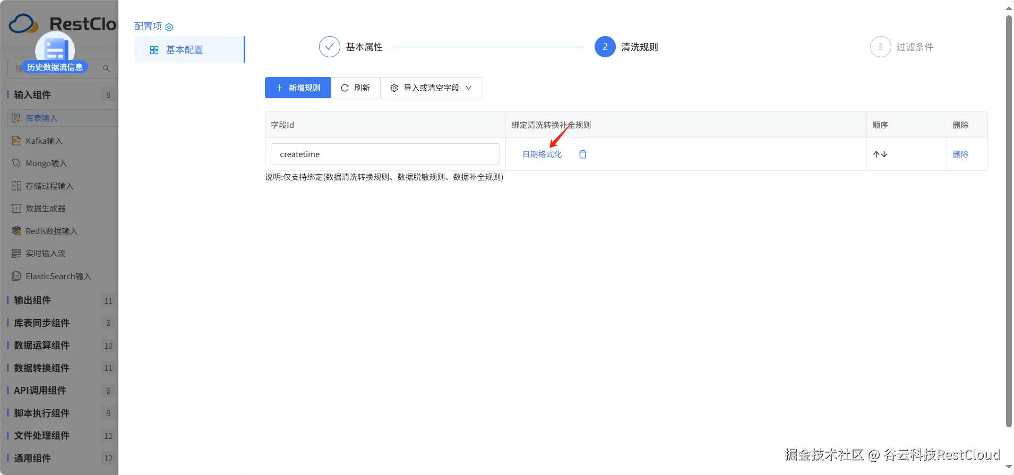
Task: Select Kafka输入 component
Action: point(37,141)
